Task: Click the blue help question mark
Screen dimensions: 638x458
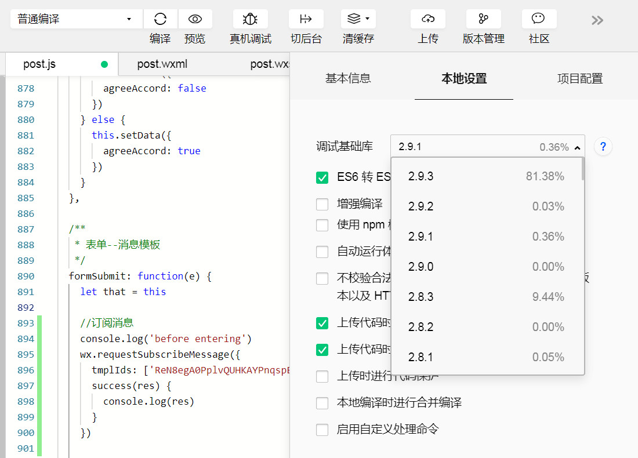Action: coord(603,147)
